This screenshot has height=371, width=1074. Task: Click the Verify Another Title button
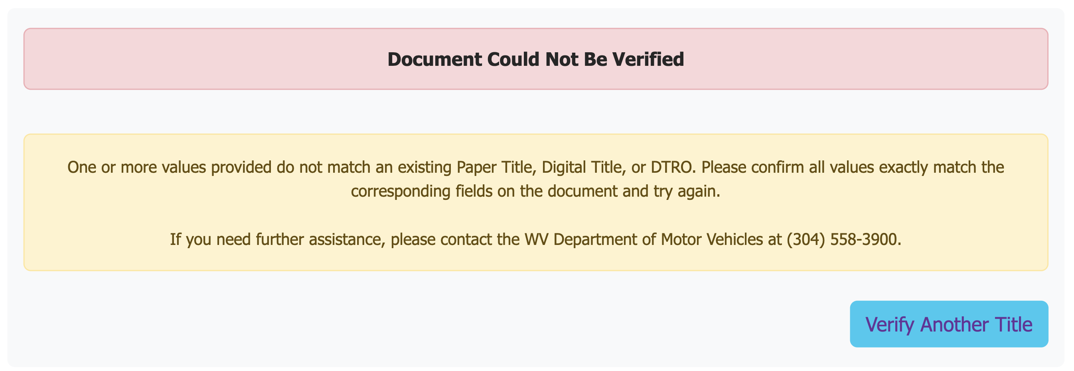click(x=949, y=324)
